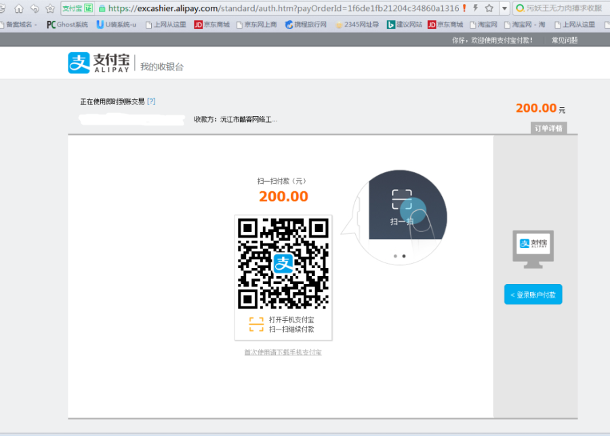Bookmark page with address bar star icon
Image resolution: width=610 pixels, height=436 pixels.
(489, 8)
